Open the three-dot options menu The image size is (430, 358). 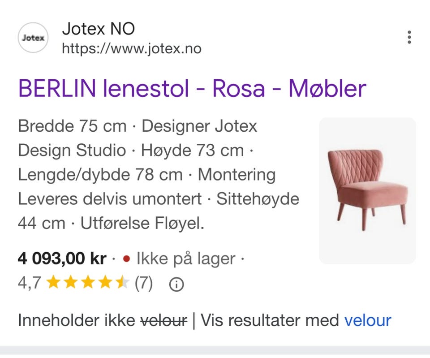[x=409, y=38]
